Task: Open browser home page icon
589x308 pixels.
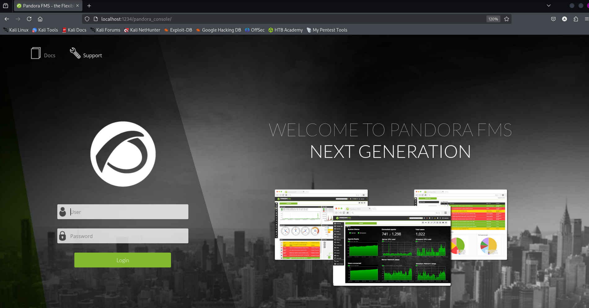Action: tap(40, 19)
